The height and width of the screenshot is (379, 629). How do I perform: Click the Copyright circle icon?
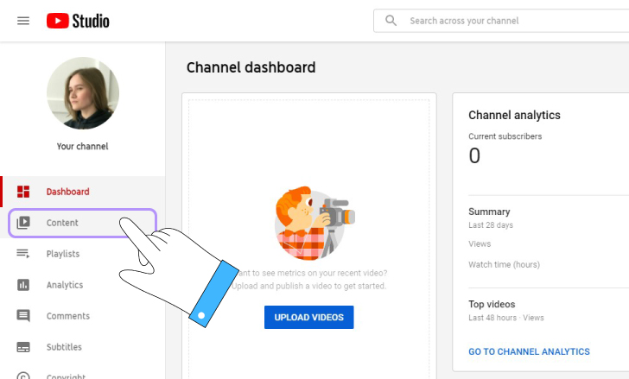coord(23,376)
